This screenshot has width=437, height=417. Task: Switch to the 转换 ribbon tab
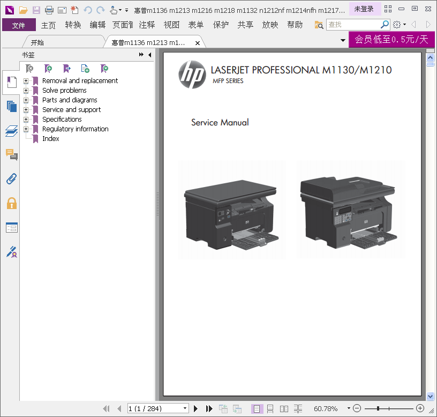tap(73, 25)
